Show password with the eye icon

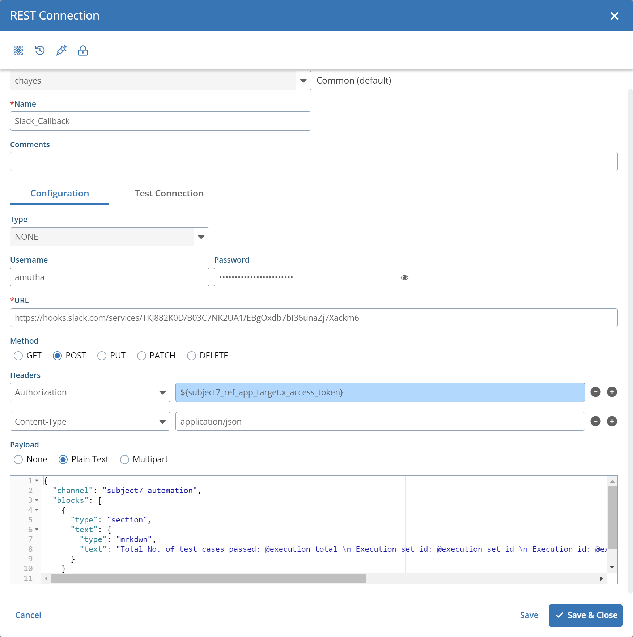[404, 277]
